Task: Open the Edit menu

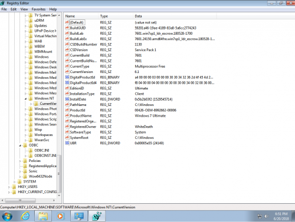Action: [14, 9]
